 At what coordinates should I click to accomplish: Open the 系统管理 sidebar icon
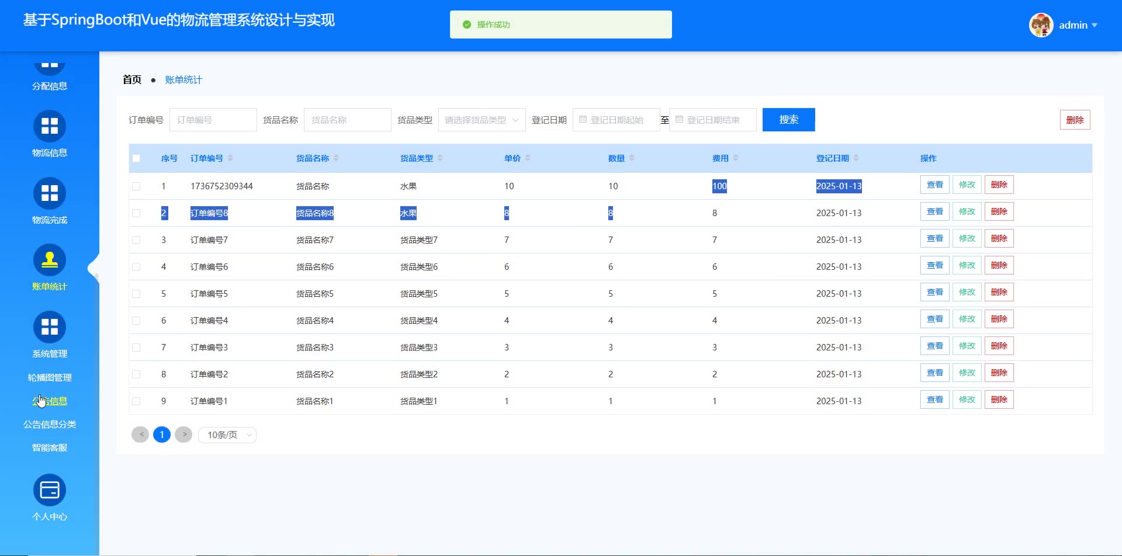50,327
